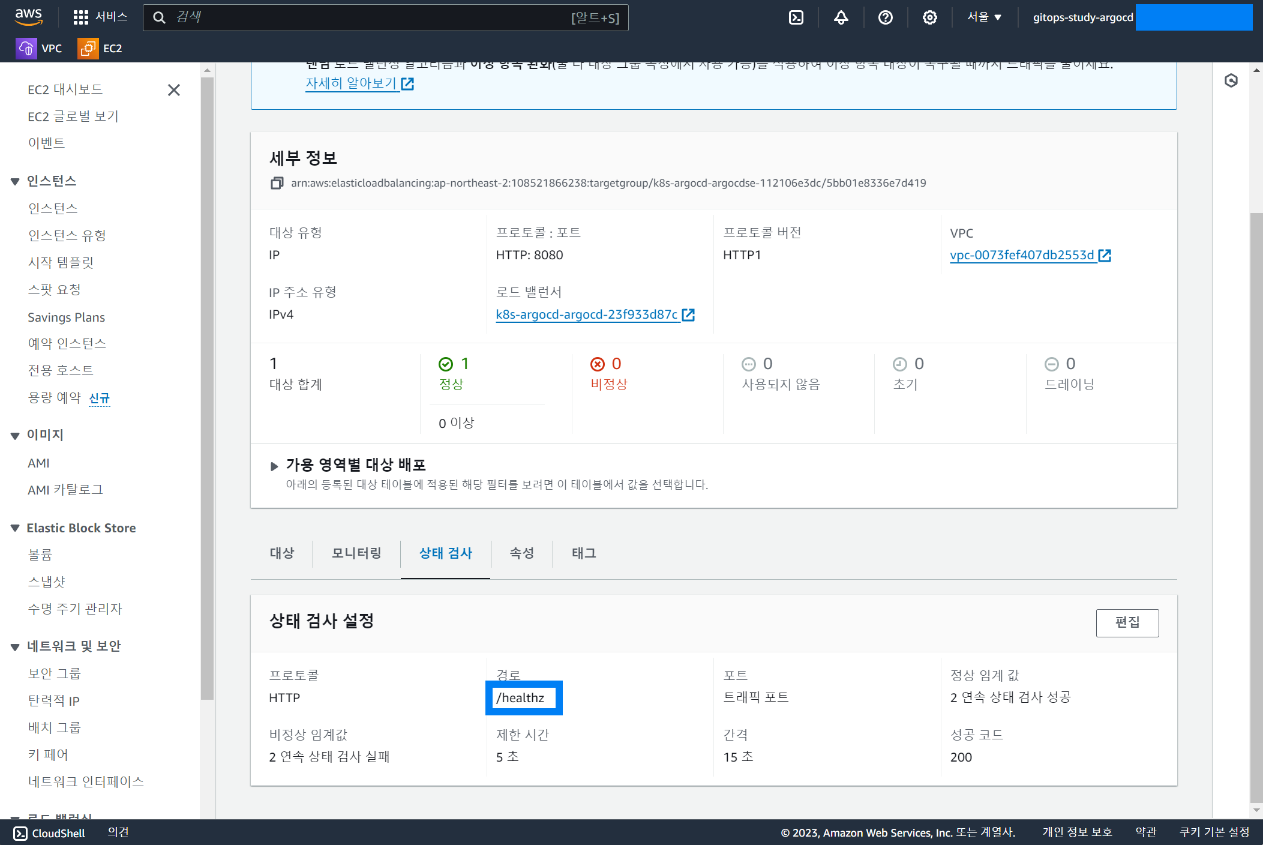
Task: Collapse the Elastic Block Store section
Action: coord(15,528)
